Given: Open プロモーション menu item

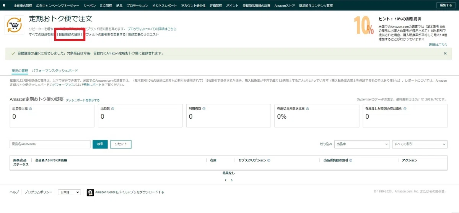Looking at the screenshot, I should point(137,6).
